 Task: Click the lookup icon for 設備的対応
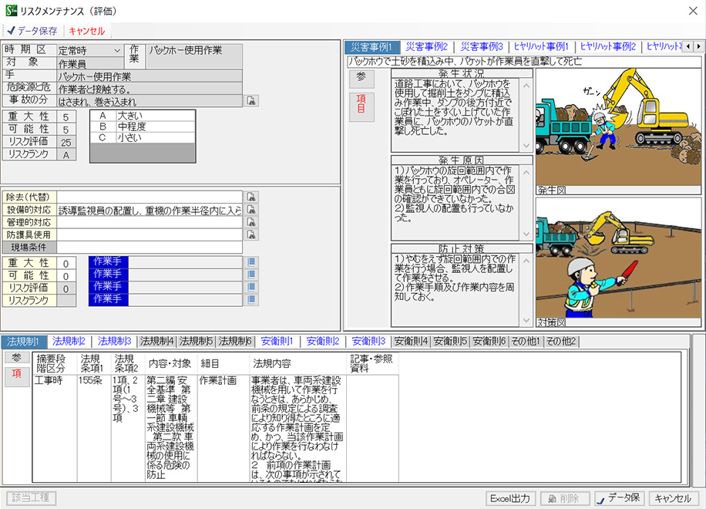click(x=251, y=210)
